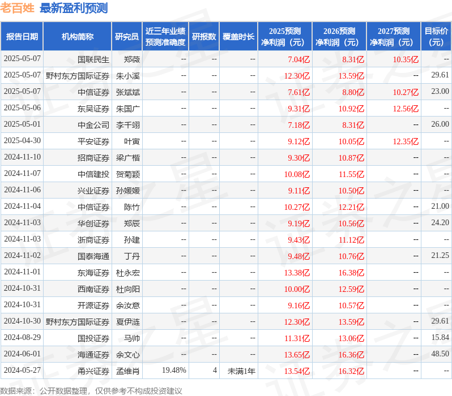Click the 2026预测净利润 column header
Screen dimensions: 452x396
[x=339, y=37]
